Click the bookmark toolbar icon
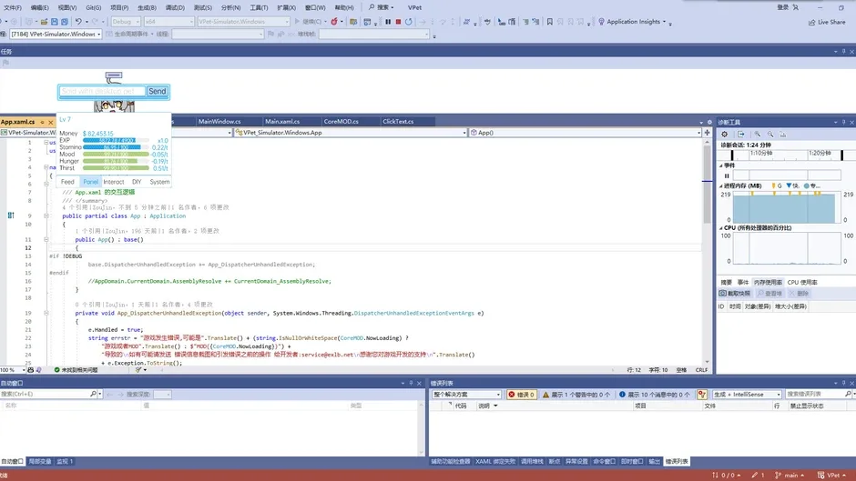This screenshot has height=481, width=856. pos(550,22)
